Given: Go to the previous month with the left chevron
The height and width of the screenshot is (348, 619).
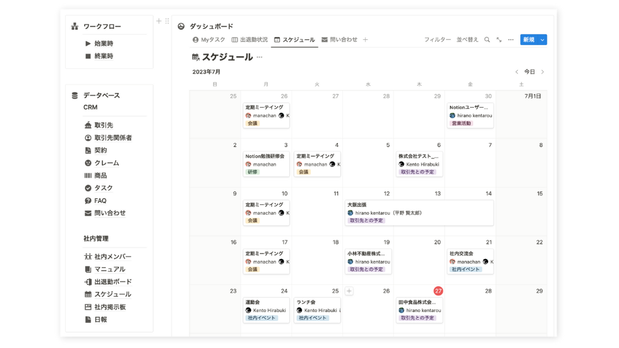Looking at the screenshot, I should point(516,72).
